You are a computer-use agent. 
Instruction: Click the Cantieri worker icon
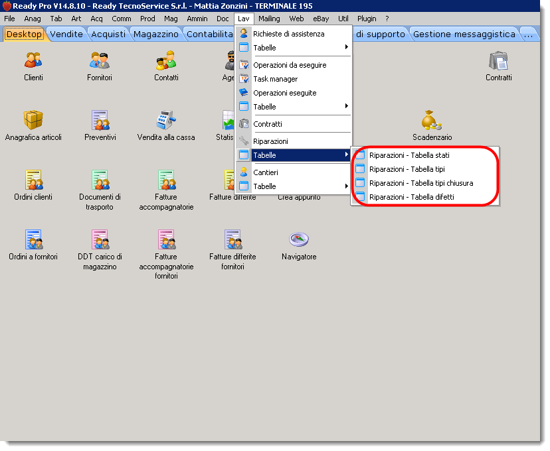(244, 172)
